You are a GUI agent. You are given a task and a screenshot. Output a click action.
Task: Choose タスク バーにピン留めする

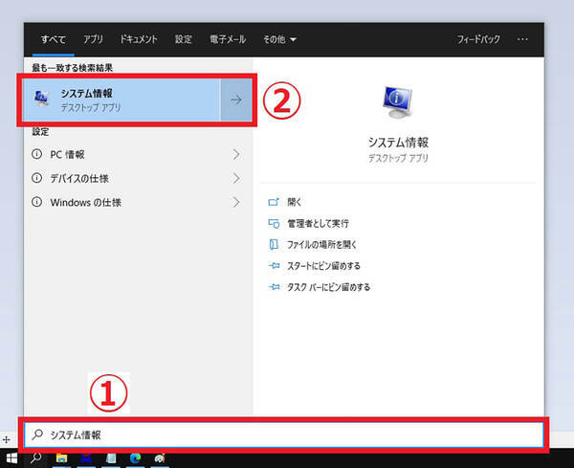click(328, 287)
